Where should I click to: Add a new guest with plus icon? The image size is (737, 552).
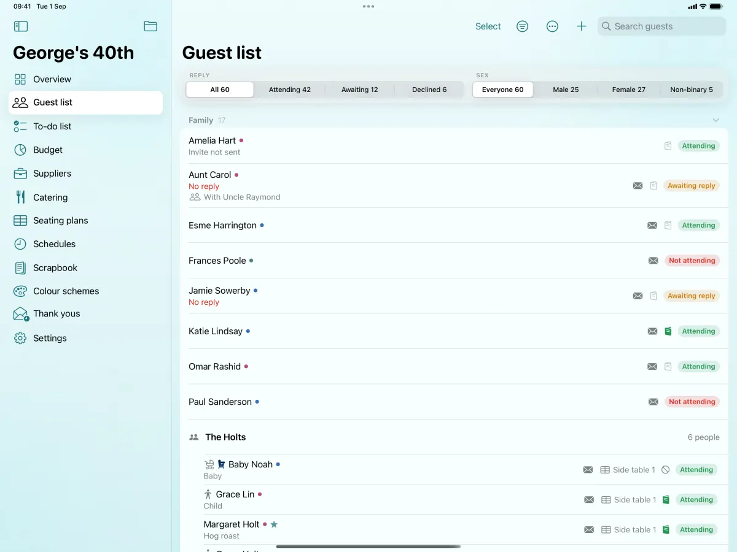pos(582,26)
